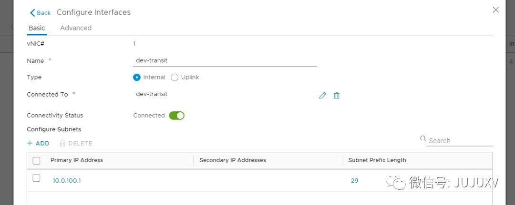Click the Name input field
Screen dimensions: 515x205
[225, 60]
